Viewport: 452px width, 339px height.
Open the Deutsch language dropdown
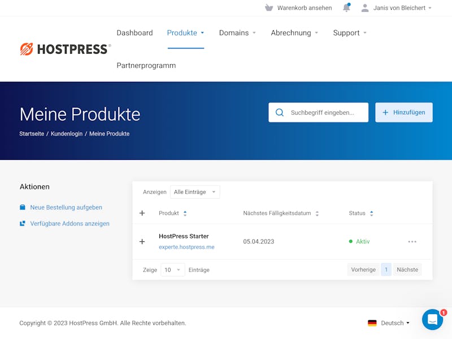click(395, 323)
